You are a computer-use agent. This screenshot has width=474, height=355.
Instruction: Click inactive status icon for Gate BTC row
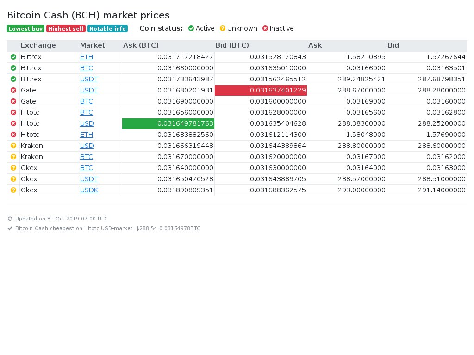(x=13, y=101)
